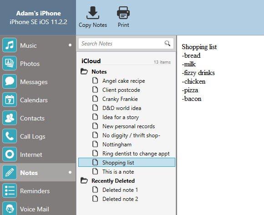Click the Shopping list document icon
The width and height of the screenshot is (264, 215).
95,162
